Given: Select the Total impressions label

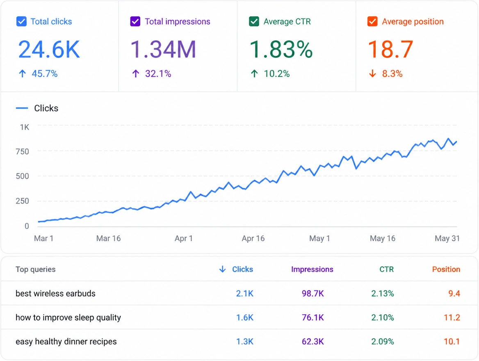Looking at the screenshot, I should pos(178,21).
